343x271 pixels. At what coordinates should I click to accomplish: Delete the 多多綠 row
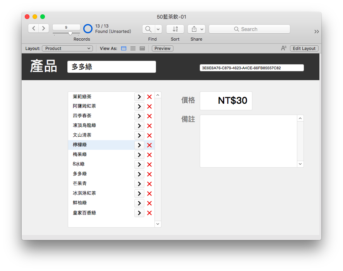(x=149, y=174)
